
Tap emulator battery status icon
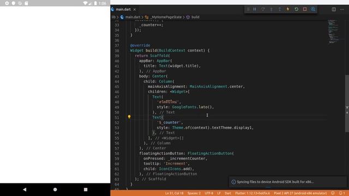(x=95, y=3)
